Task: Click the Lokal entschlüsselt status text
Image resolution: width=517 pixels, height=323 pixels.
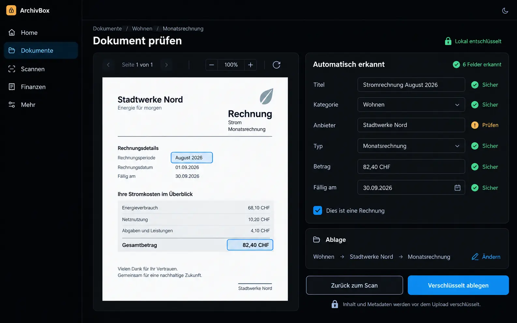Action: [478, 41]
